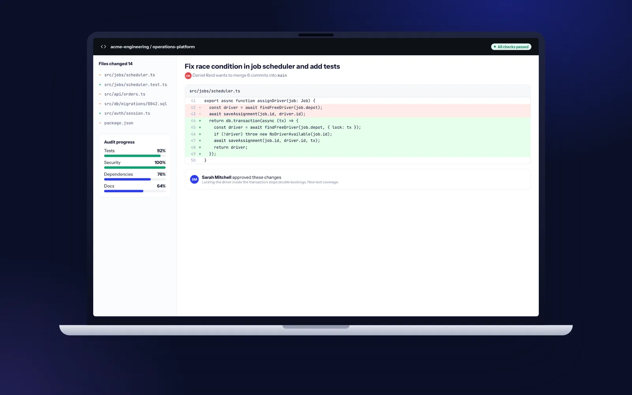Viewport: 632px width, 395px height.
Task: Click the Daniel Reid author name
Action: (x=203, y=75)
